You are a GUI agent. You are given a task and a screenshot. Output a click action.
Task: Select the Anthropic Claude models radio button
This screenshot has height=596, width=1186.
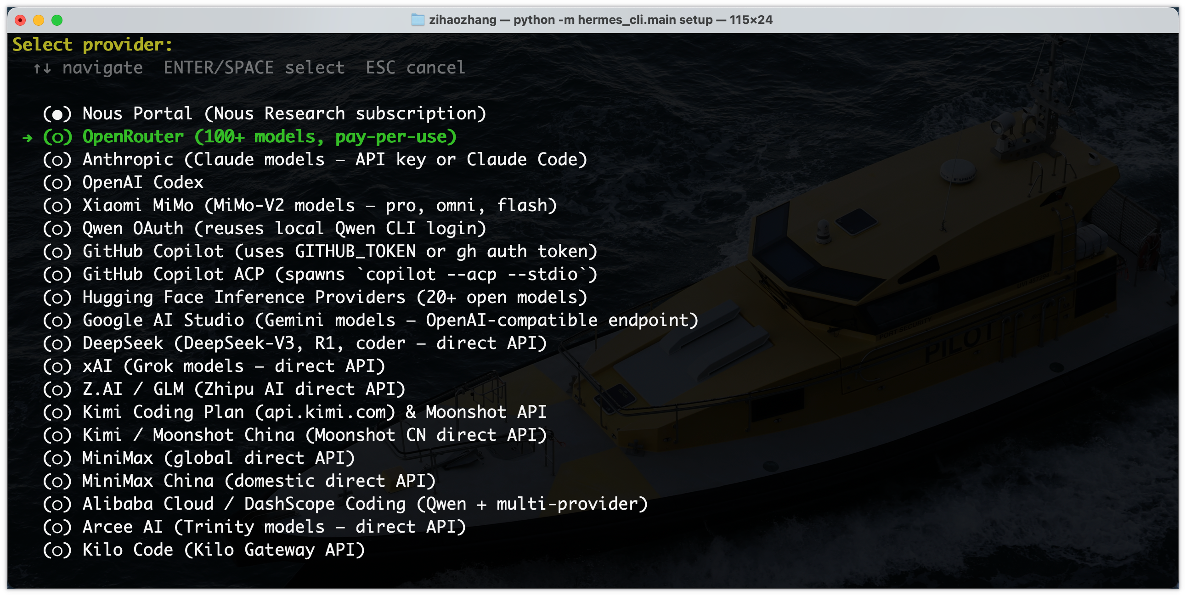point(57,160)
